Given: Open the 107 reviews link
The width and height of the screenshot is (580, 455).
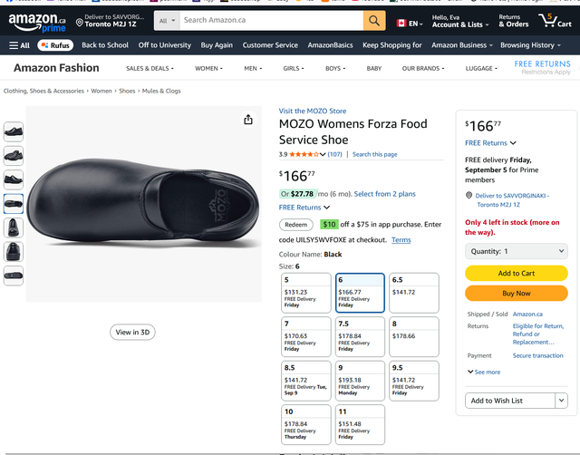Looking at the screenshot, I should click(x=334, y=154).
